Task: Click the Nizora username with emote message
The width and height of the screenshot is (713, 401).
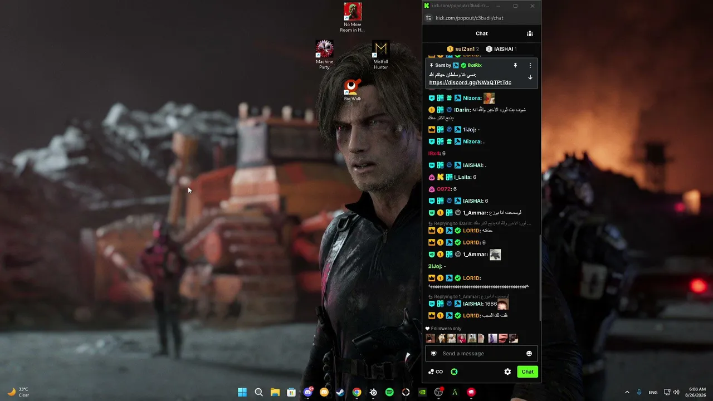Action: 472,98
